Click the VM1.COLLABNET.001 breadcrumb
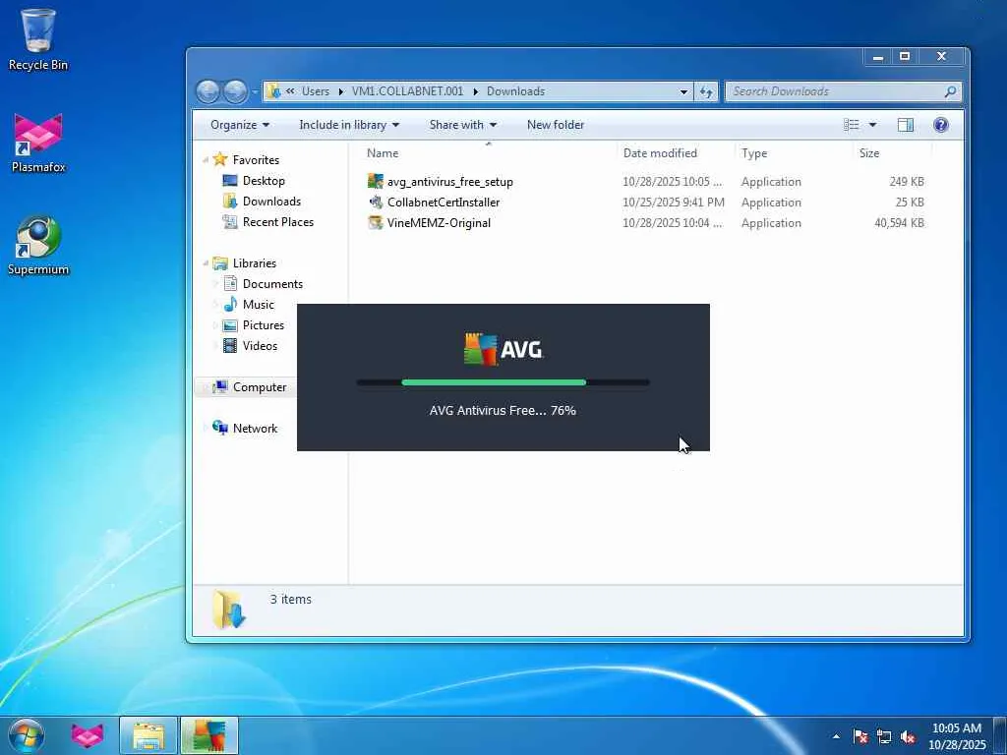The height and width of the screenshot is (755, 1007). point(407,91)
